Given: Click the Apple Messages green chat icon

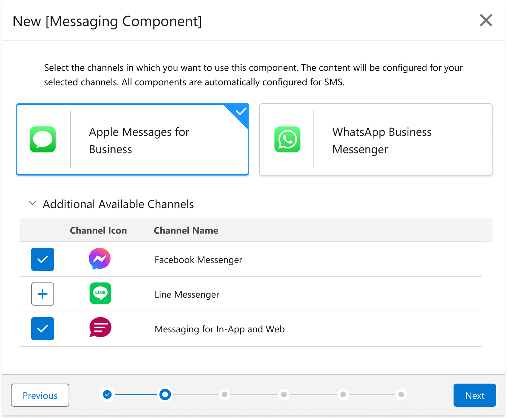Looking at the screenshot, I should click(x=43, y=139).
